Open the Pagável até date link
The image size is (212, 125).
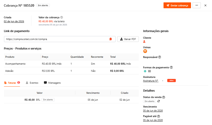coord(153,120)
